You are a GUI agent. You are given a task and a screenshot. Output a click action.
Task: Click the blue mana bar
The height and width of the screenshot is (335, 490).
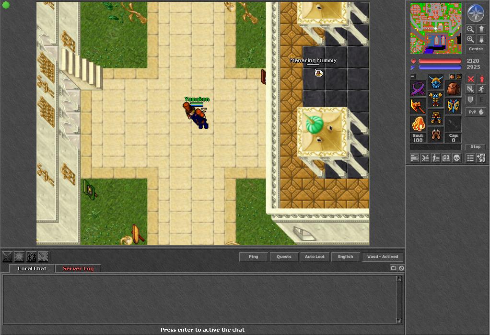tap(440, 67)
